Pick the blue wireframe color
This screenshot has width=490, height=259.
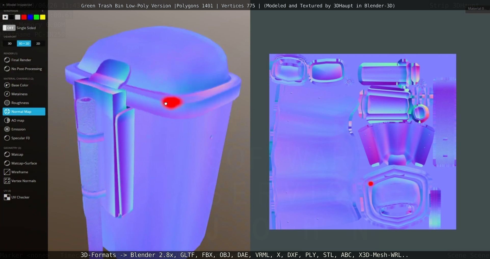(30, 17)
